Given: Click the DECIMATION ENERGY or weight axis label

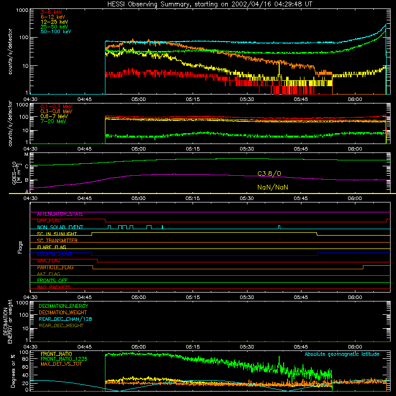Looking at the screenshot, I should pyautogui.click(x=7, y=321).
